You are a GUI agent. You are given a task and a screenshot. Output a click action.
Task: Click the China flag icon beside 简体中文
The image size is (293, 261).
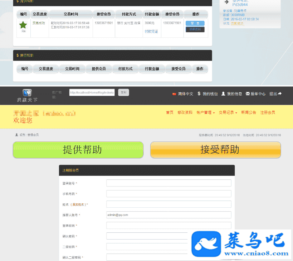point(174,94)
